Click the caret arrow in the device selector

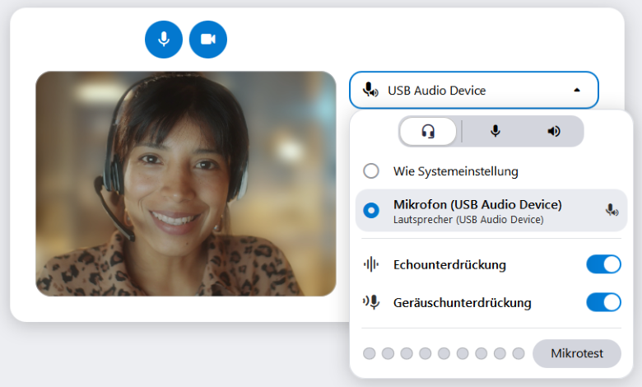pyautogui.click(x=577, y=91)
